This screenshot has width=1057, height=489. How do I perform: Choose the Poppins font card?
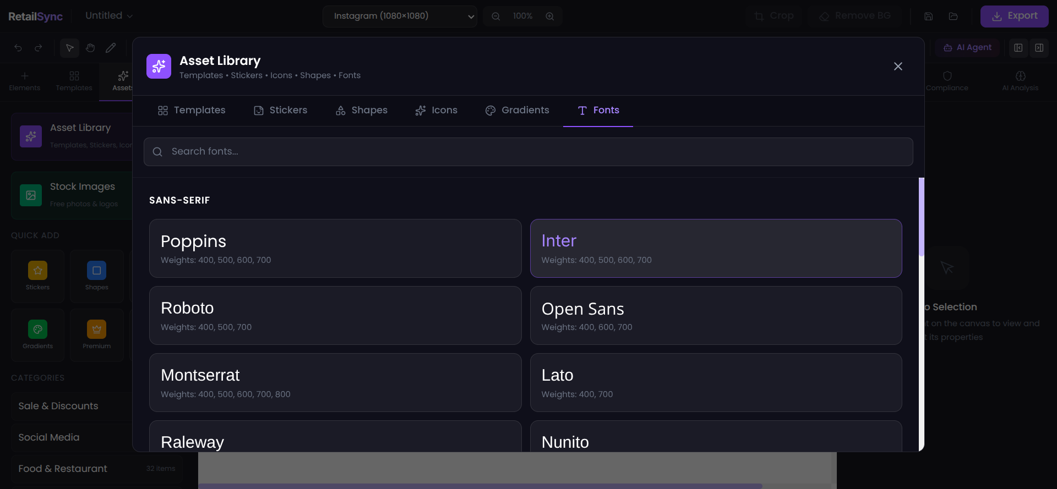coord(335,249)
